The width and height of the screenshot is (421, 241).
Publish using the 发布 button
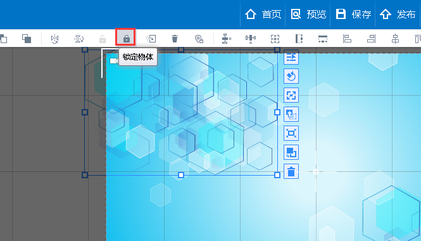coord(398,14)
